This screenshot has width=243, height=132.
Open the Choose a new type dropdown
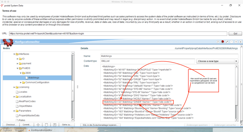point(217,61)
